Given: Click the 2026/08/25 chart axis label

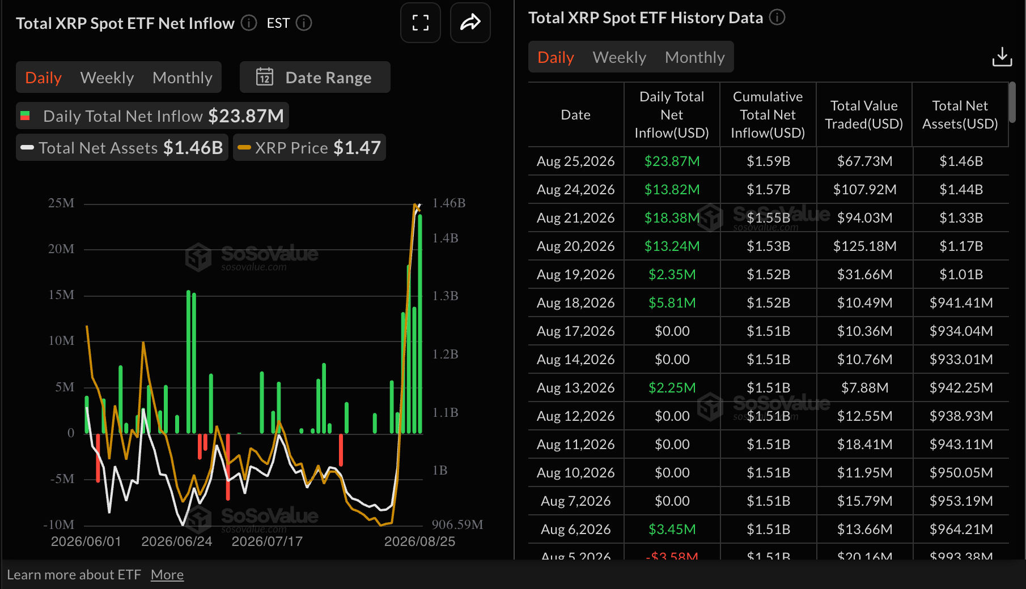Looking at the screenshot, I should pyautogui.click(x=420, y=541).
